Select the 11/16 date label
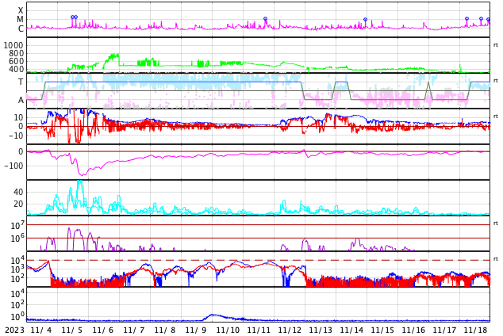 (x=413, y=330)
